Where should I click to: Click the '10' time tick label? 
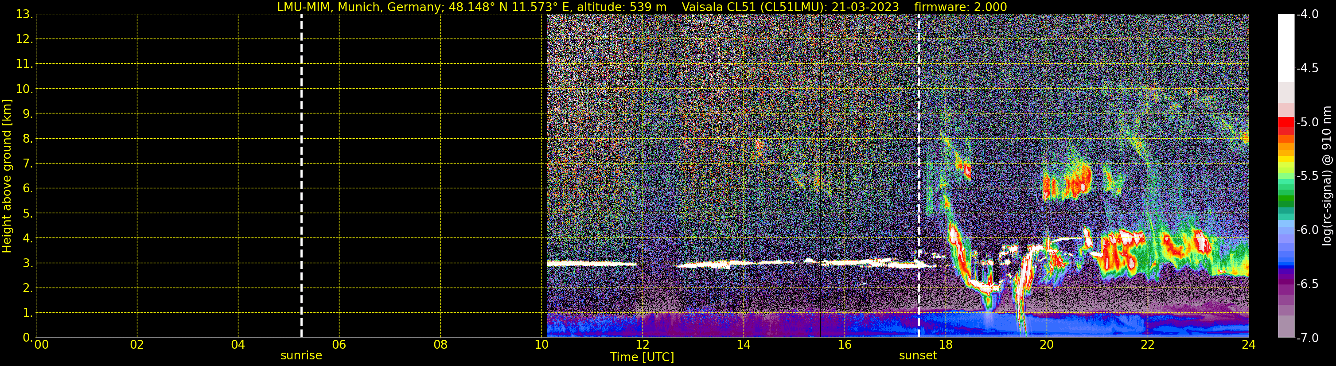pos(541,345)
